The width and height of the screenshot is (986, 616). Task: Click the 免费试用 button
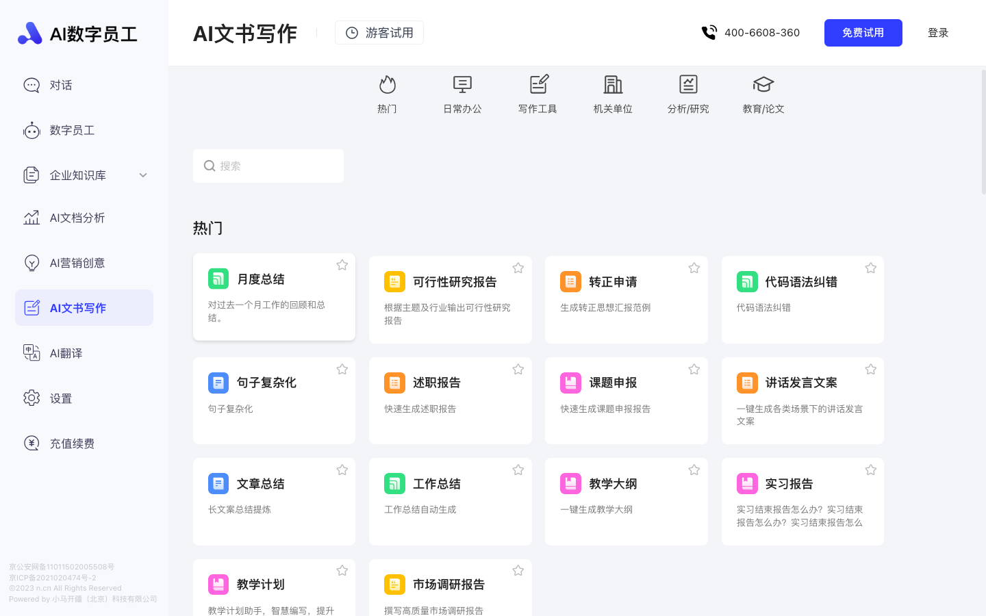click(863, 32)
